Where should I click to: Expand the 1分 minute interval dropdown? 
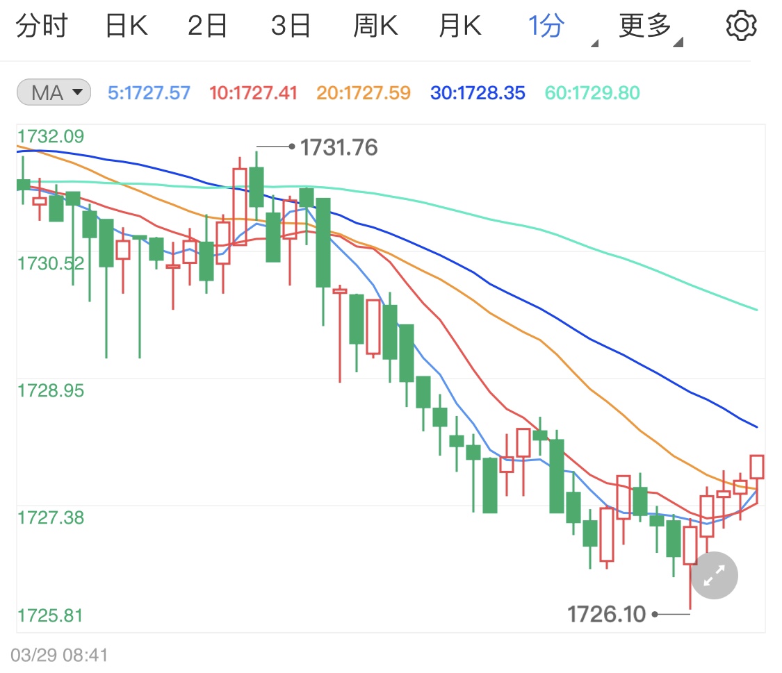562,27
